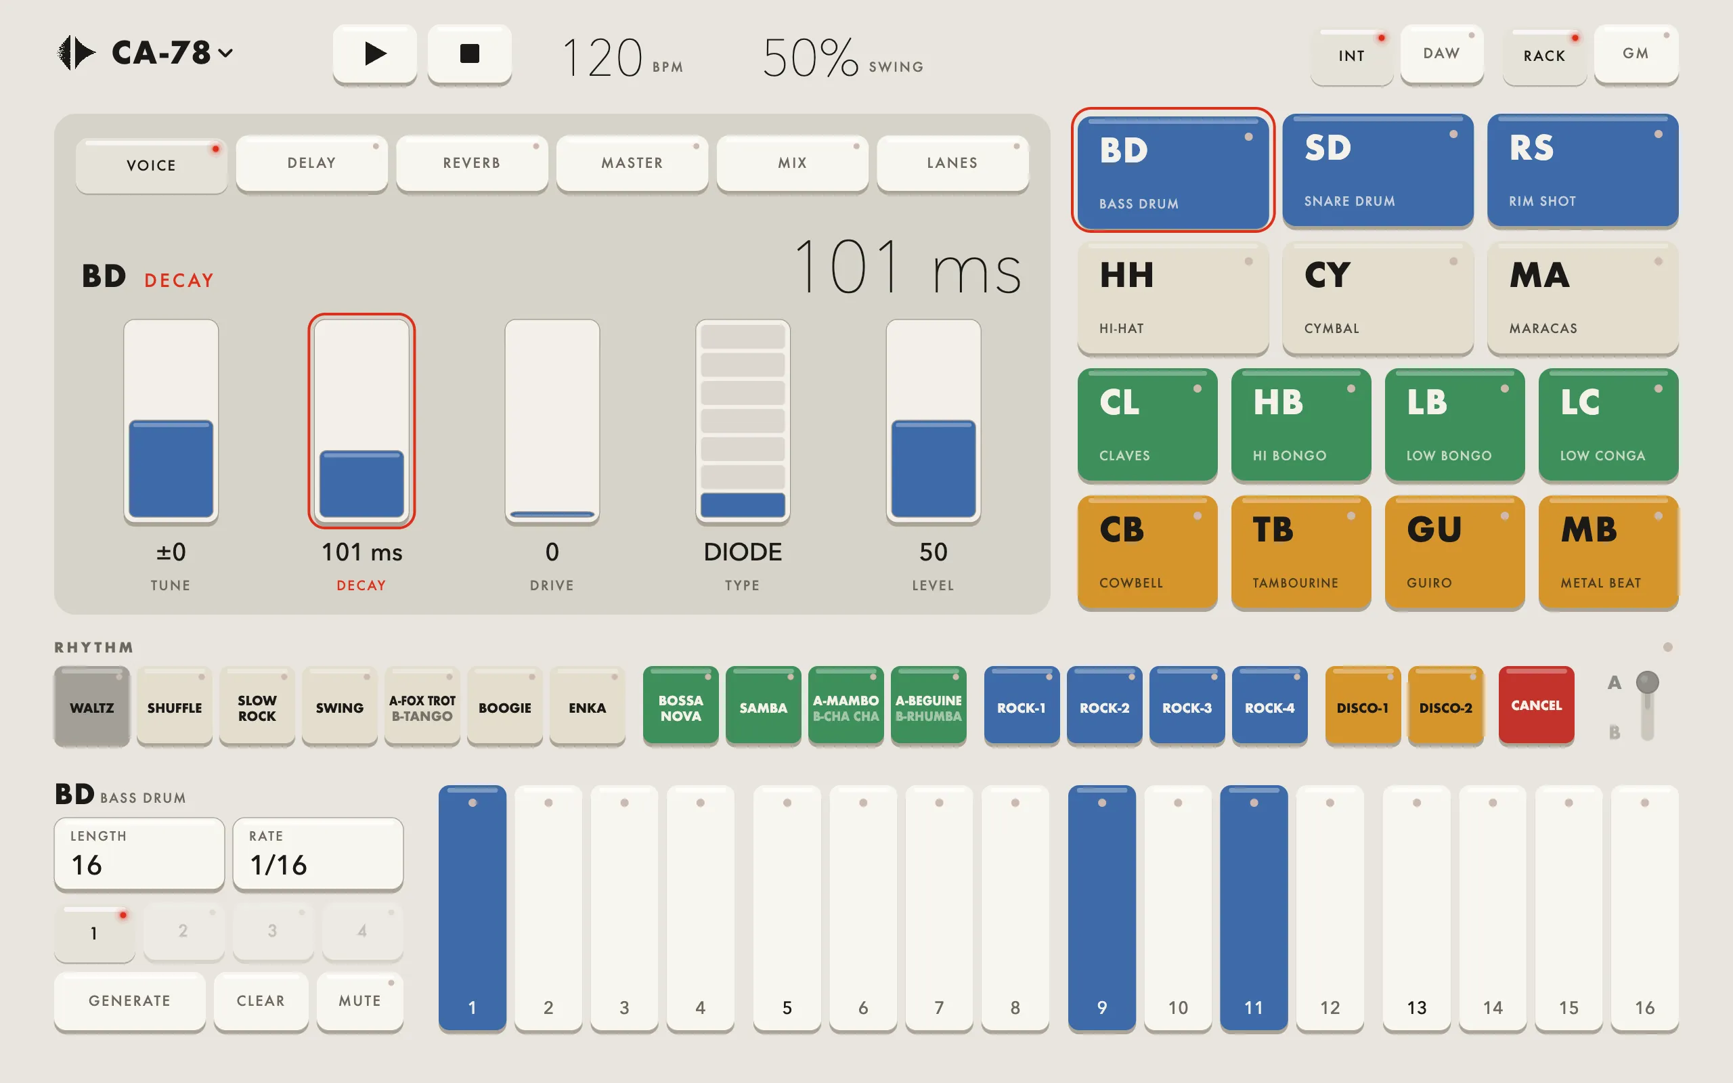This screenshot has width=1733, height=1083.
Task: Select the MB metal beat pad
Action: pos(1608,552)
